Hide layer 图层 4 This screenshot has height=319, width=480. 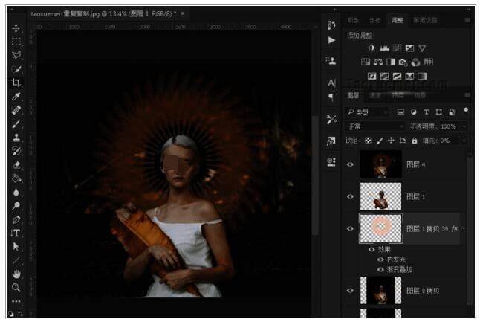pyautogui.click(x=350, y=164)
